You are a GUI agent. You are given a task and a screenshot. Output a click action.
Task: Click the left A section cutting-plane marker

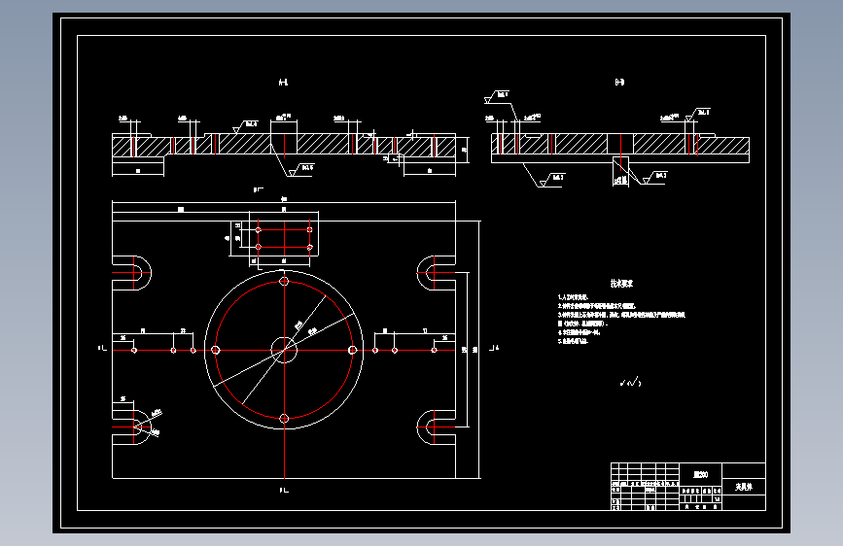[x=102, y=348]
